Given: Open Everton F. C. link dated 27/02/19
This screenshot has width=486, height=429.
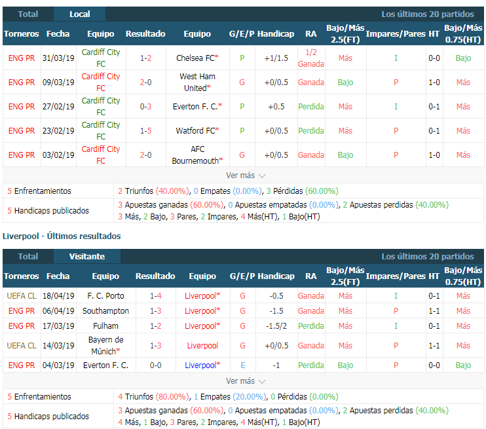Looking at the screenshot, I should [x=197, y=106].
